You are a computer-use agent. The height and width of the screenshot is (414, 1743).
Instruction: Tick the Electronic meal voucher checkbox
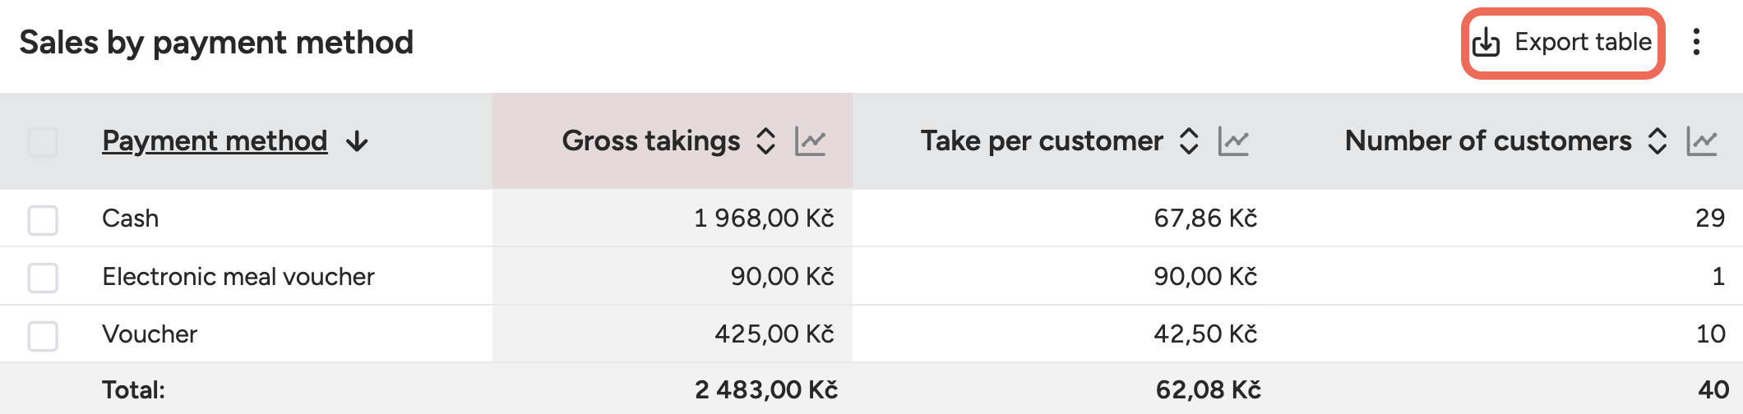pyautogui.click(x=43, y=278)
